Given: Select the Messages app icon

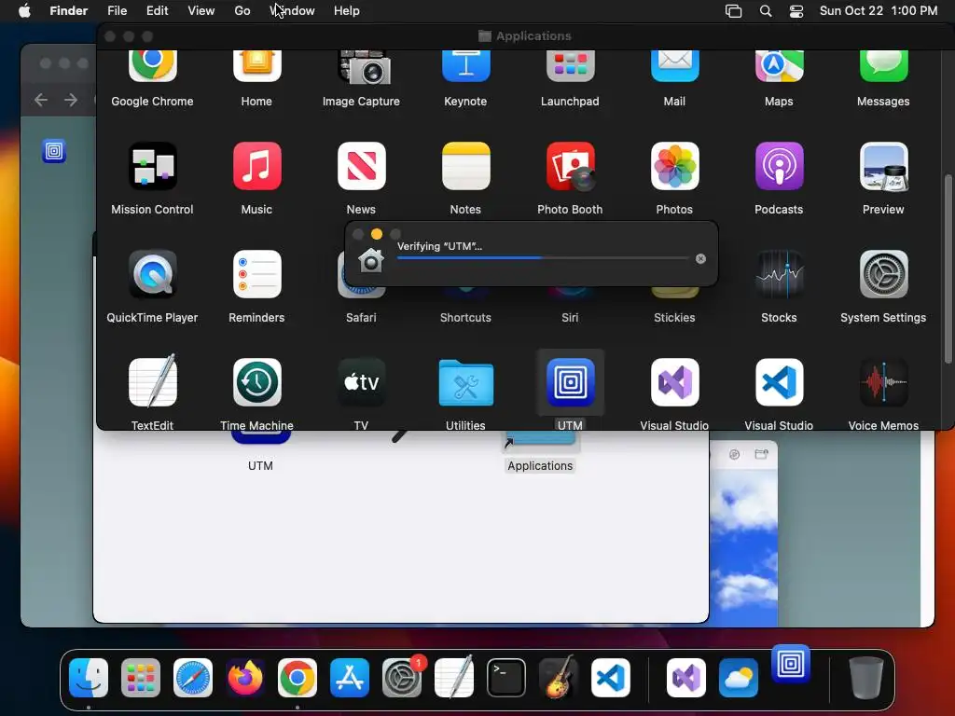Looking at the screenshot, I should coord(883,66).
